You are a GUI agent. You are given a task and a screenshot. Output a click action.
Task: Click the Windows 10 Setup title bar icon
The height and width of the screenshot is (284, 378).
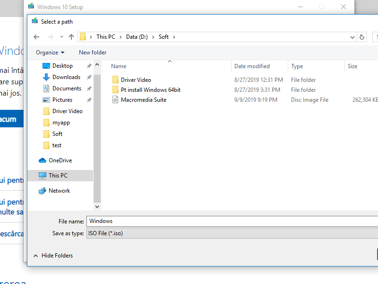[x=31, y=6]
